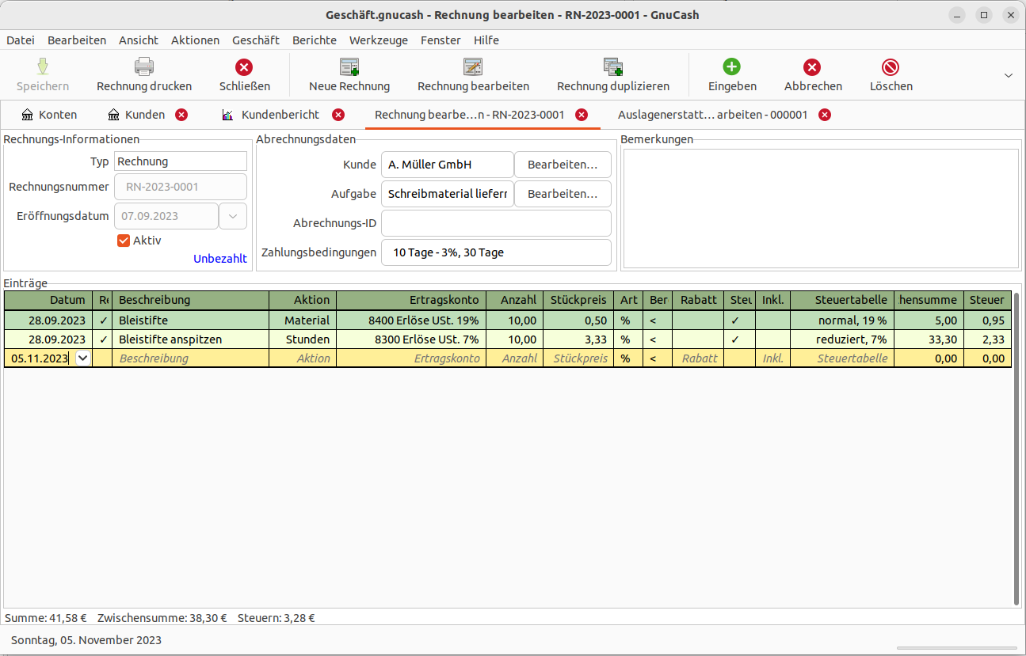1026x656 pixels.
Task: Open the date dropdown in new entry row
Action: tap(82, 358)
